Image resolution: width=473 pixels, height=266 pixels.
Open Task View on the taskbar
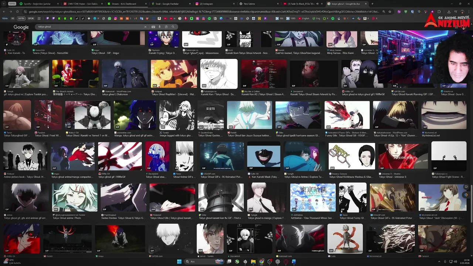pos(229,262)
